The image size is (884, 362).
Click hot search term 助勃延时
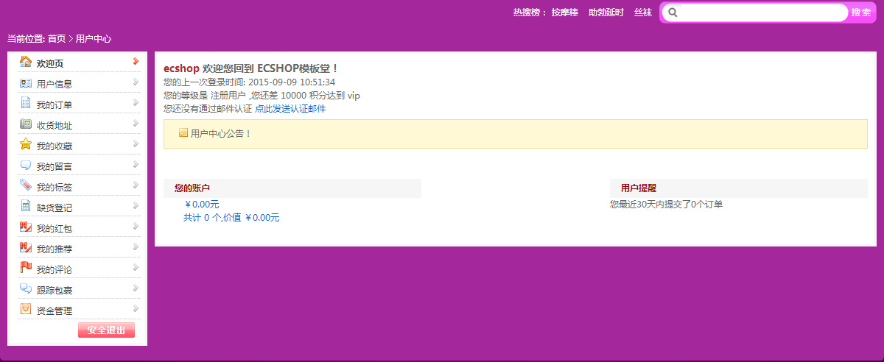[606, 13]
